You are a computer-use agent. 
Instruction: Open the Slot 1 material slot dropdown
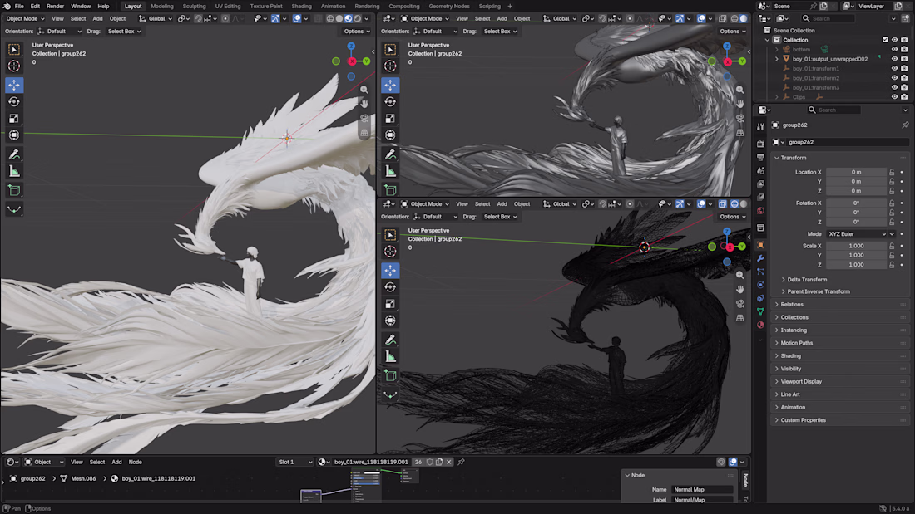(x=295, y=463)
